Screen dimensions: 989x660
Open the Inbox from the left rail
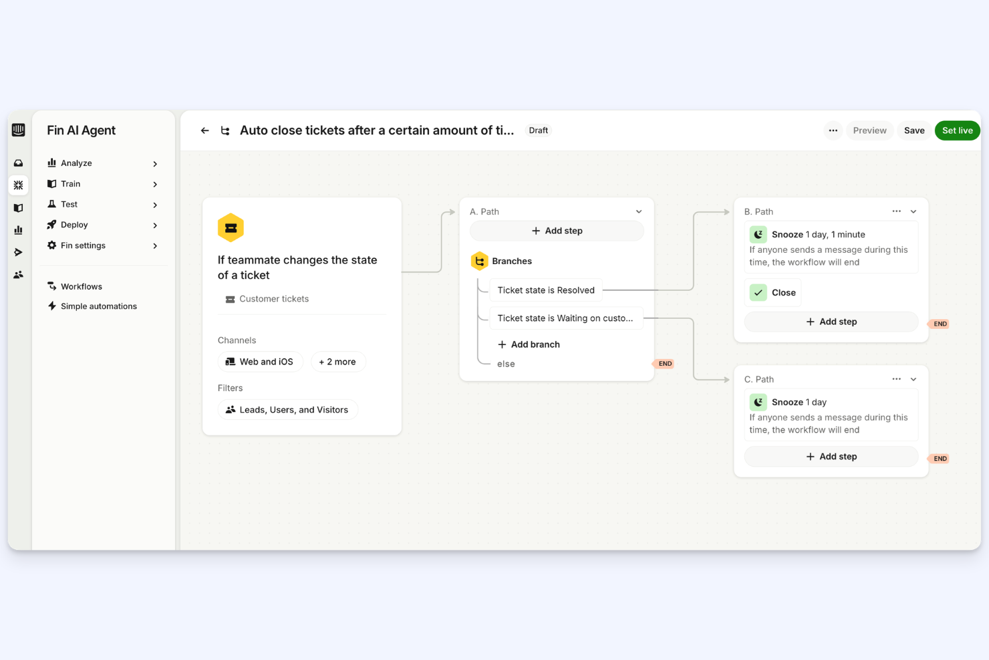click(18, 162)
